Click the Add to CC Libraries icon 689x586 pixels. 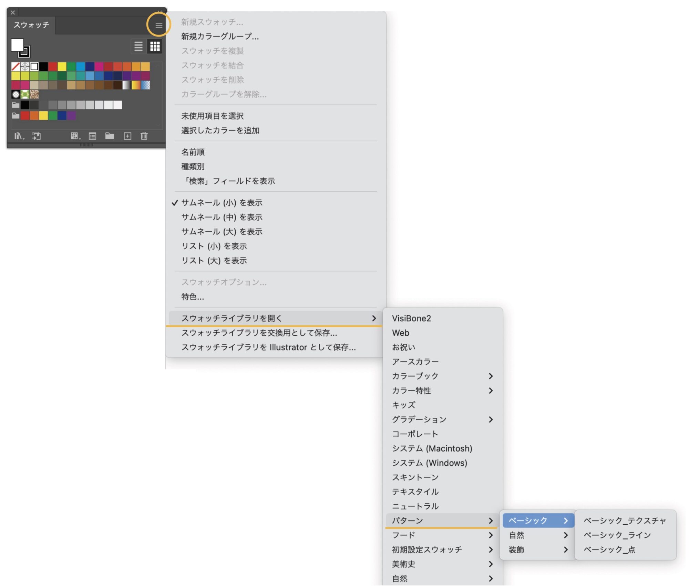(x=36, y=136)
